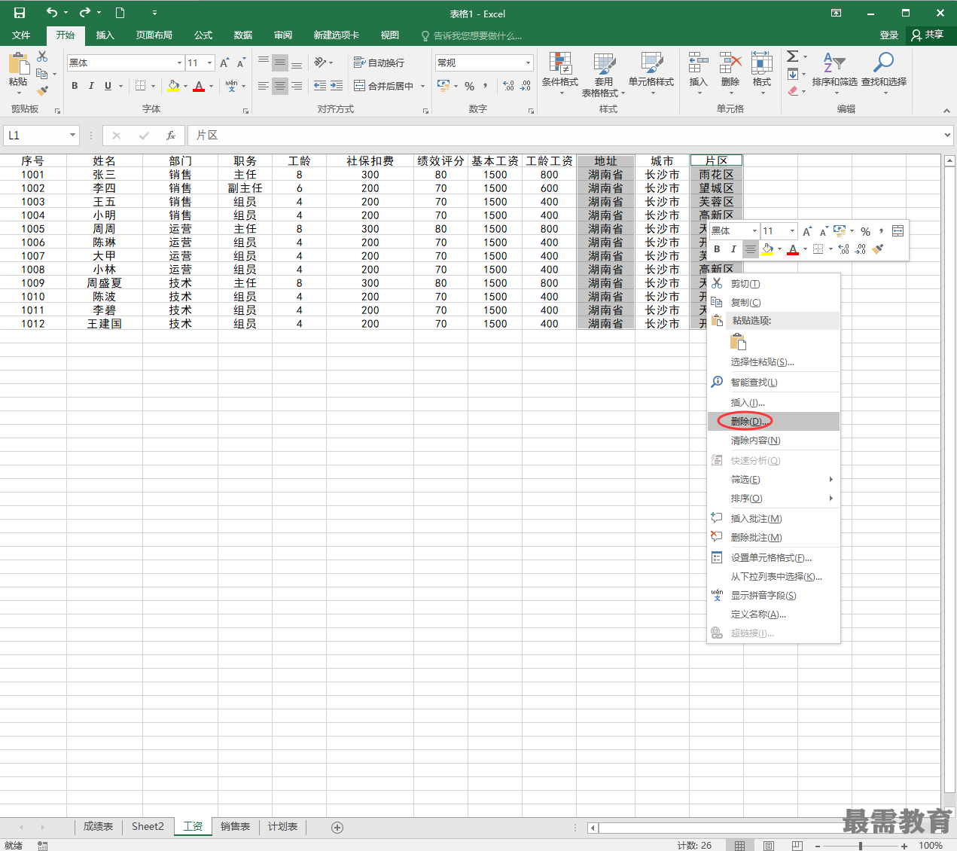Select Clear Contents (清除内容) in the context menu
The width and height of the screenshot is (957, 851).
774,441
